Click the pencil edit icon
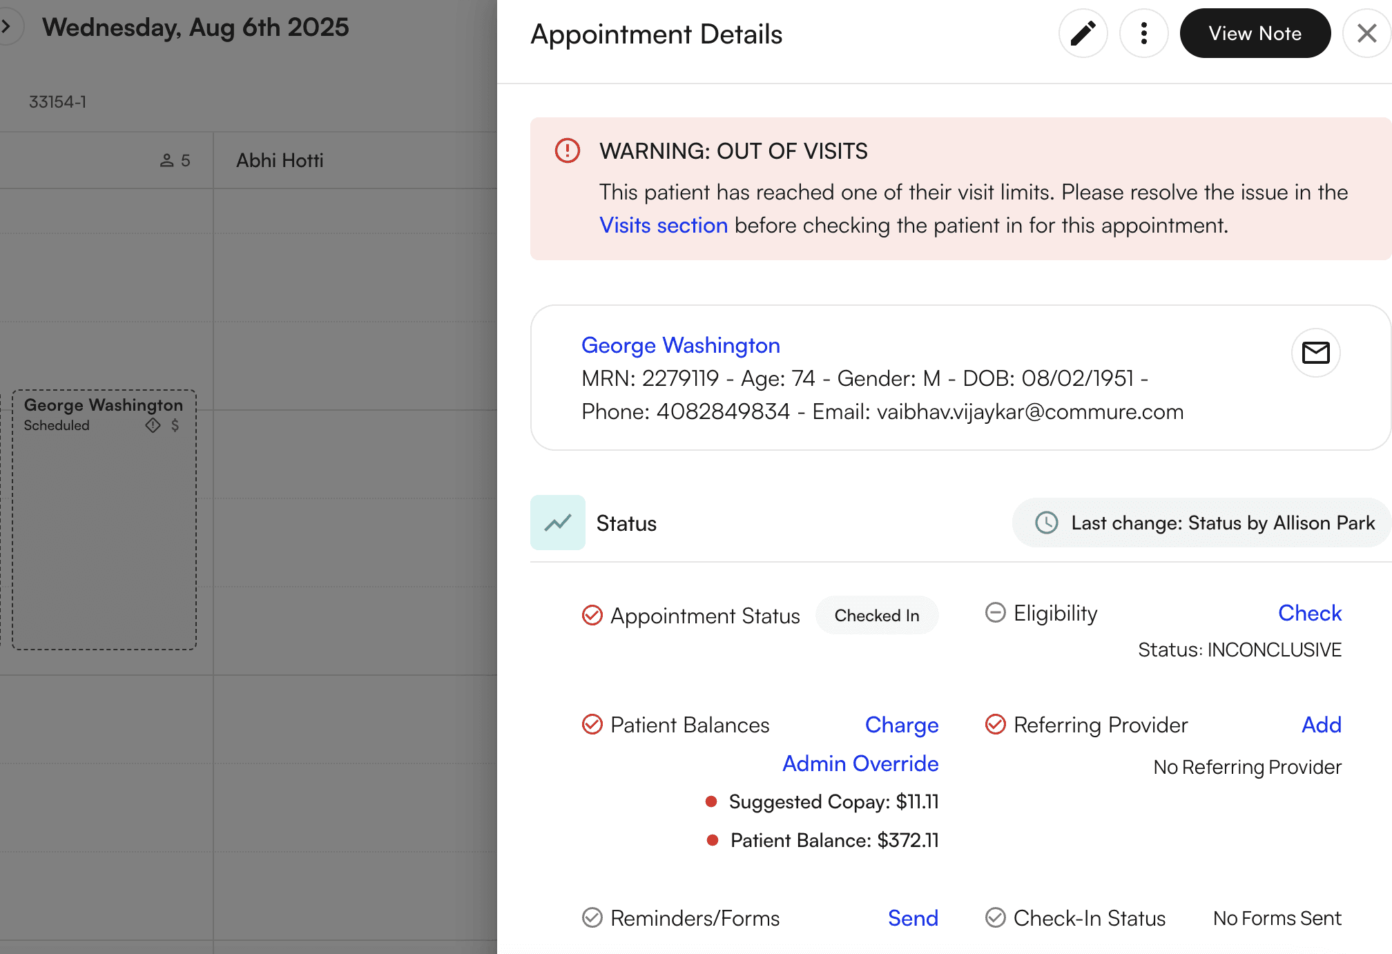Image resolution: width=1392 pixels, height=954 pixels. 1083,33
